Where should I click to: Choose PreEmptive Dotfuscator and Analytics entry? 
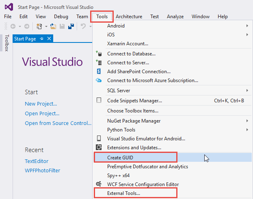173,166
